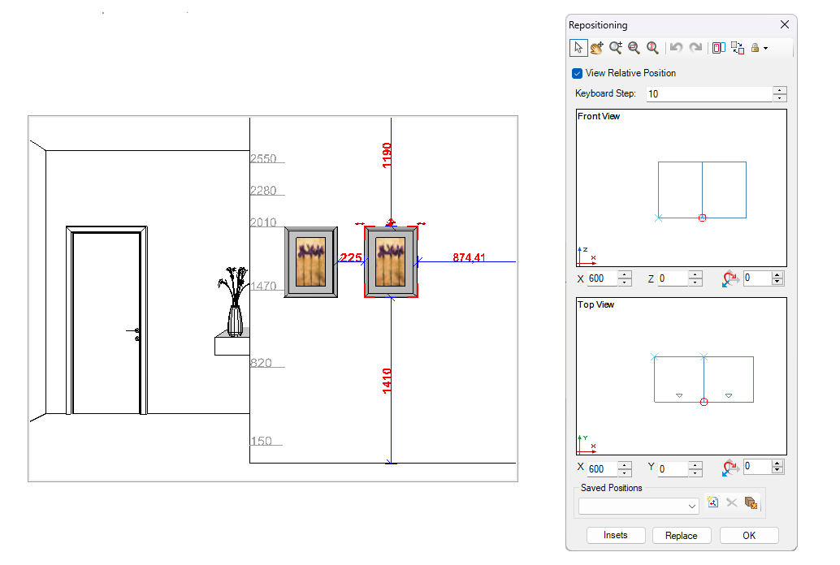
Task: Click the 150 height marker
Action: [262, 442]
